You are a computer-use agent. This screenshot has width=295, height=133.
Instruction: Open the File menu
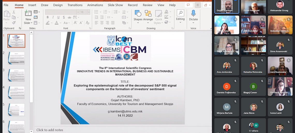[6, 5]
